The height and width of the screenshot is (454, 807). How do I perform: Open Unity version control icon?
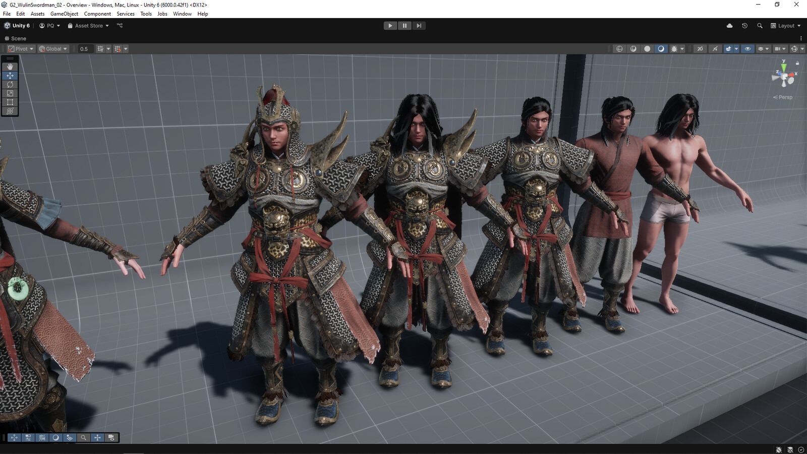(x=120, y=26)
